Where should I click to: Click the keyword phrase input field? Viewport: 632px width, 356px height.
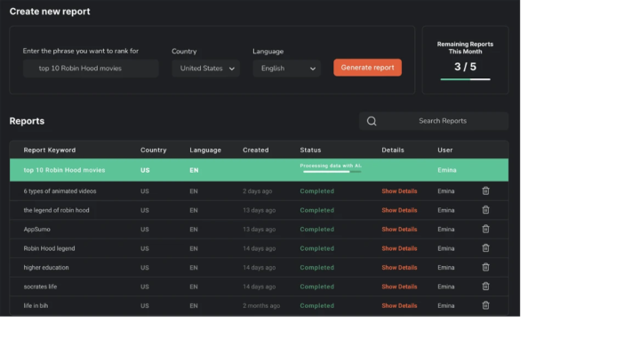coord(91,69)
